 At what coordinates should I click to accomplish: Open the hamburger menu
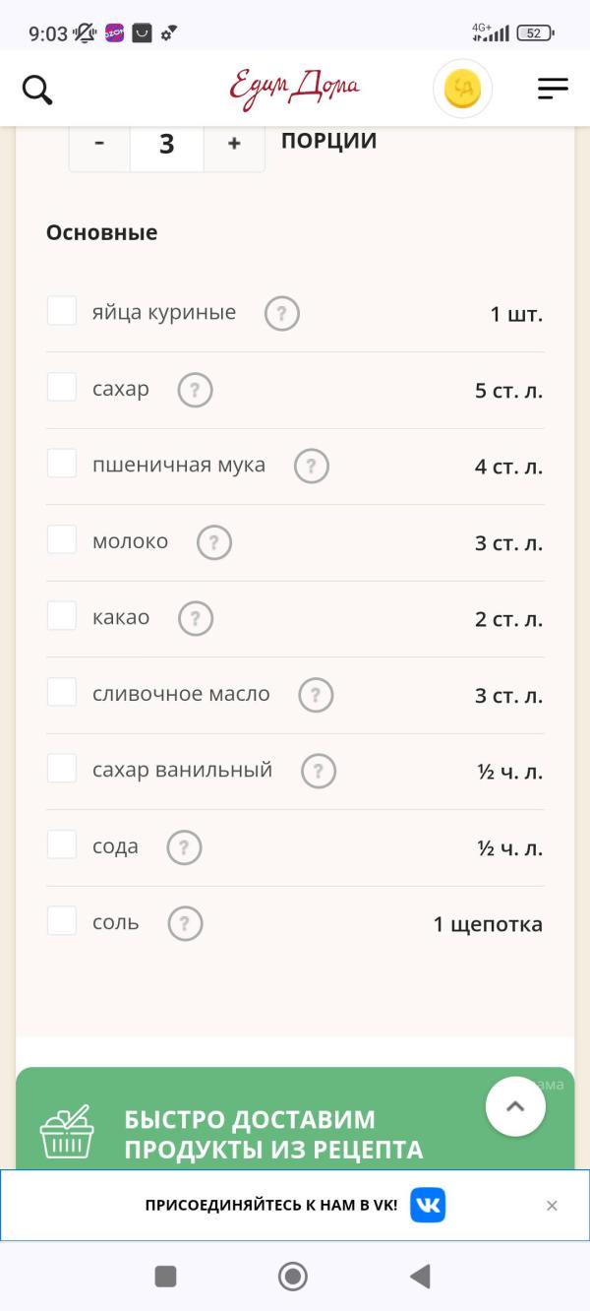pyautogui.click(x=553, y=90)
